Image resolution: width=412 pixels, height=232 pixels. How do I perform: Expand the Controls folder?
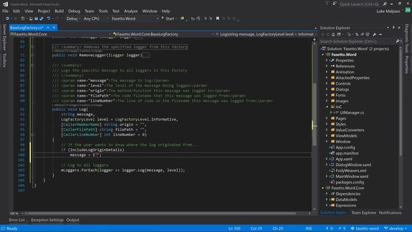pyautogui.click(x=327, y=83)
